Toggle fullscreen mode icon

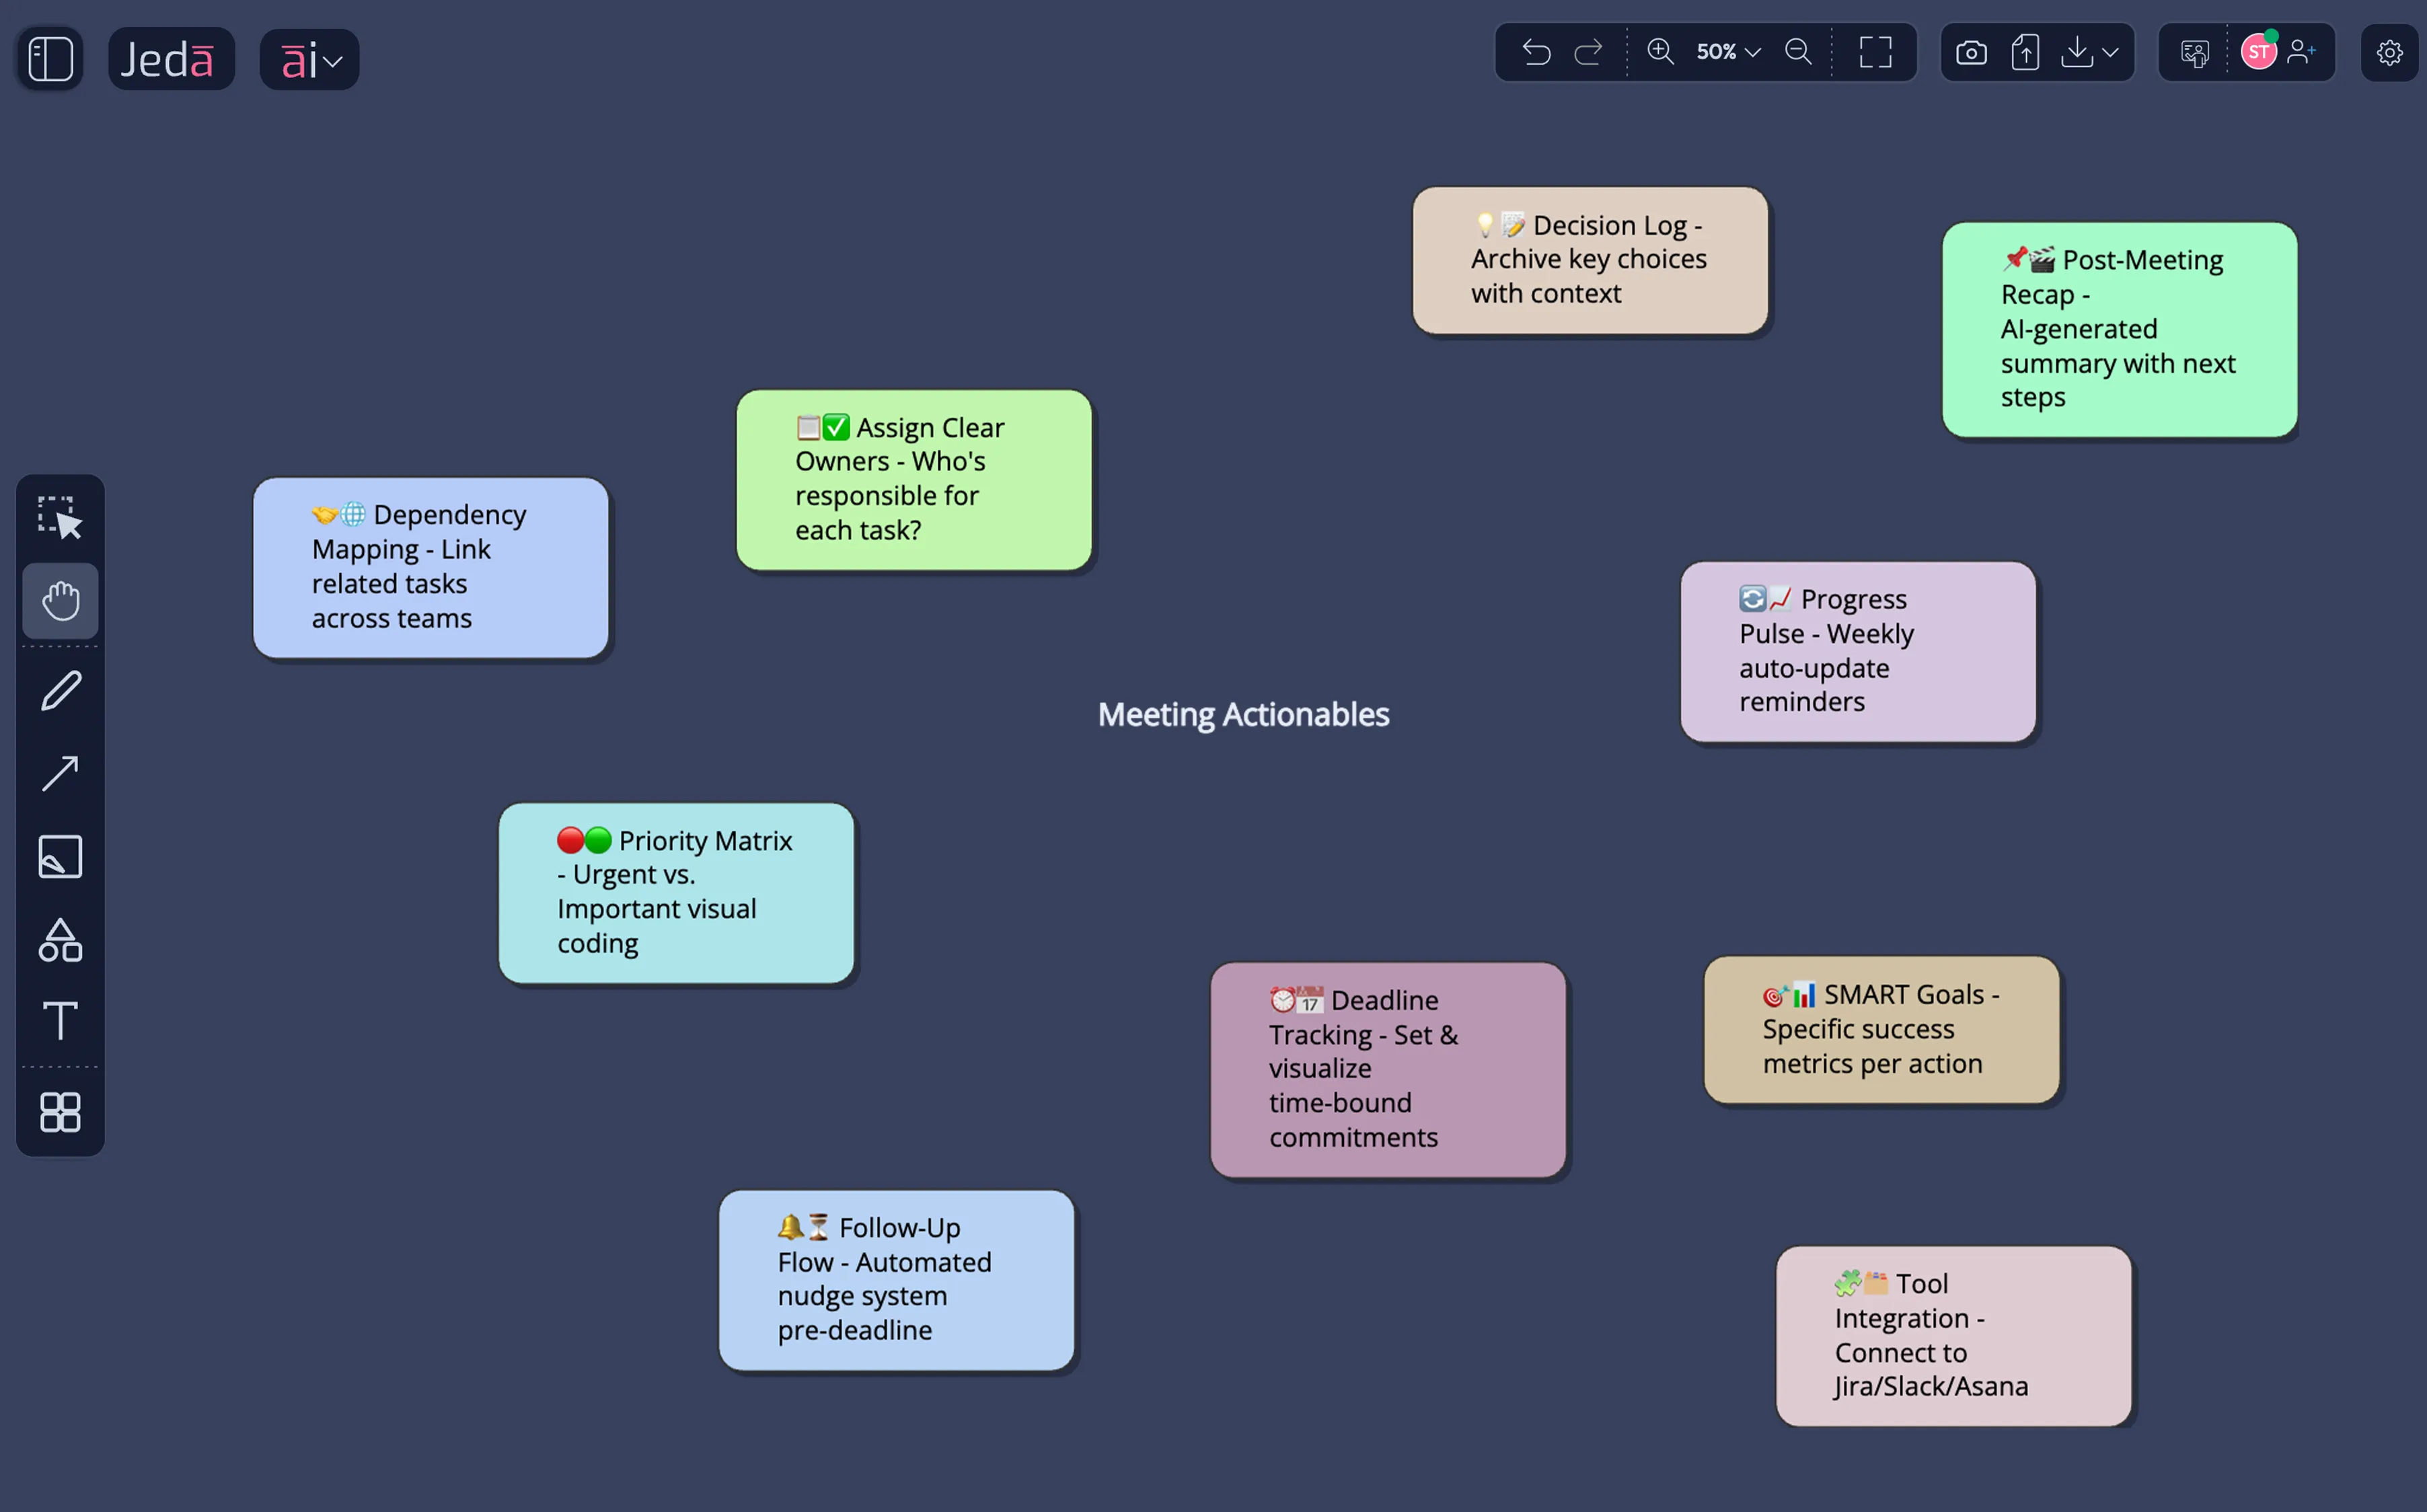(1875, 52)
